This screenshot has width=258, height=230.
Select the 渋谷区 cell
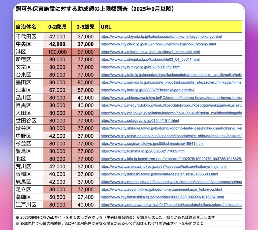point(29,128)
